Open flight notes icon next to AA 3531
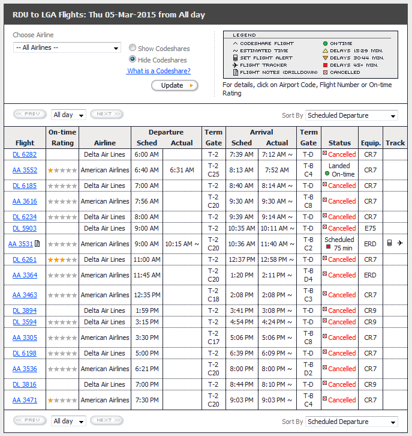The image size is (412, 436). click(37, 244)
